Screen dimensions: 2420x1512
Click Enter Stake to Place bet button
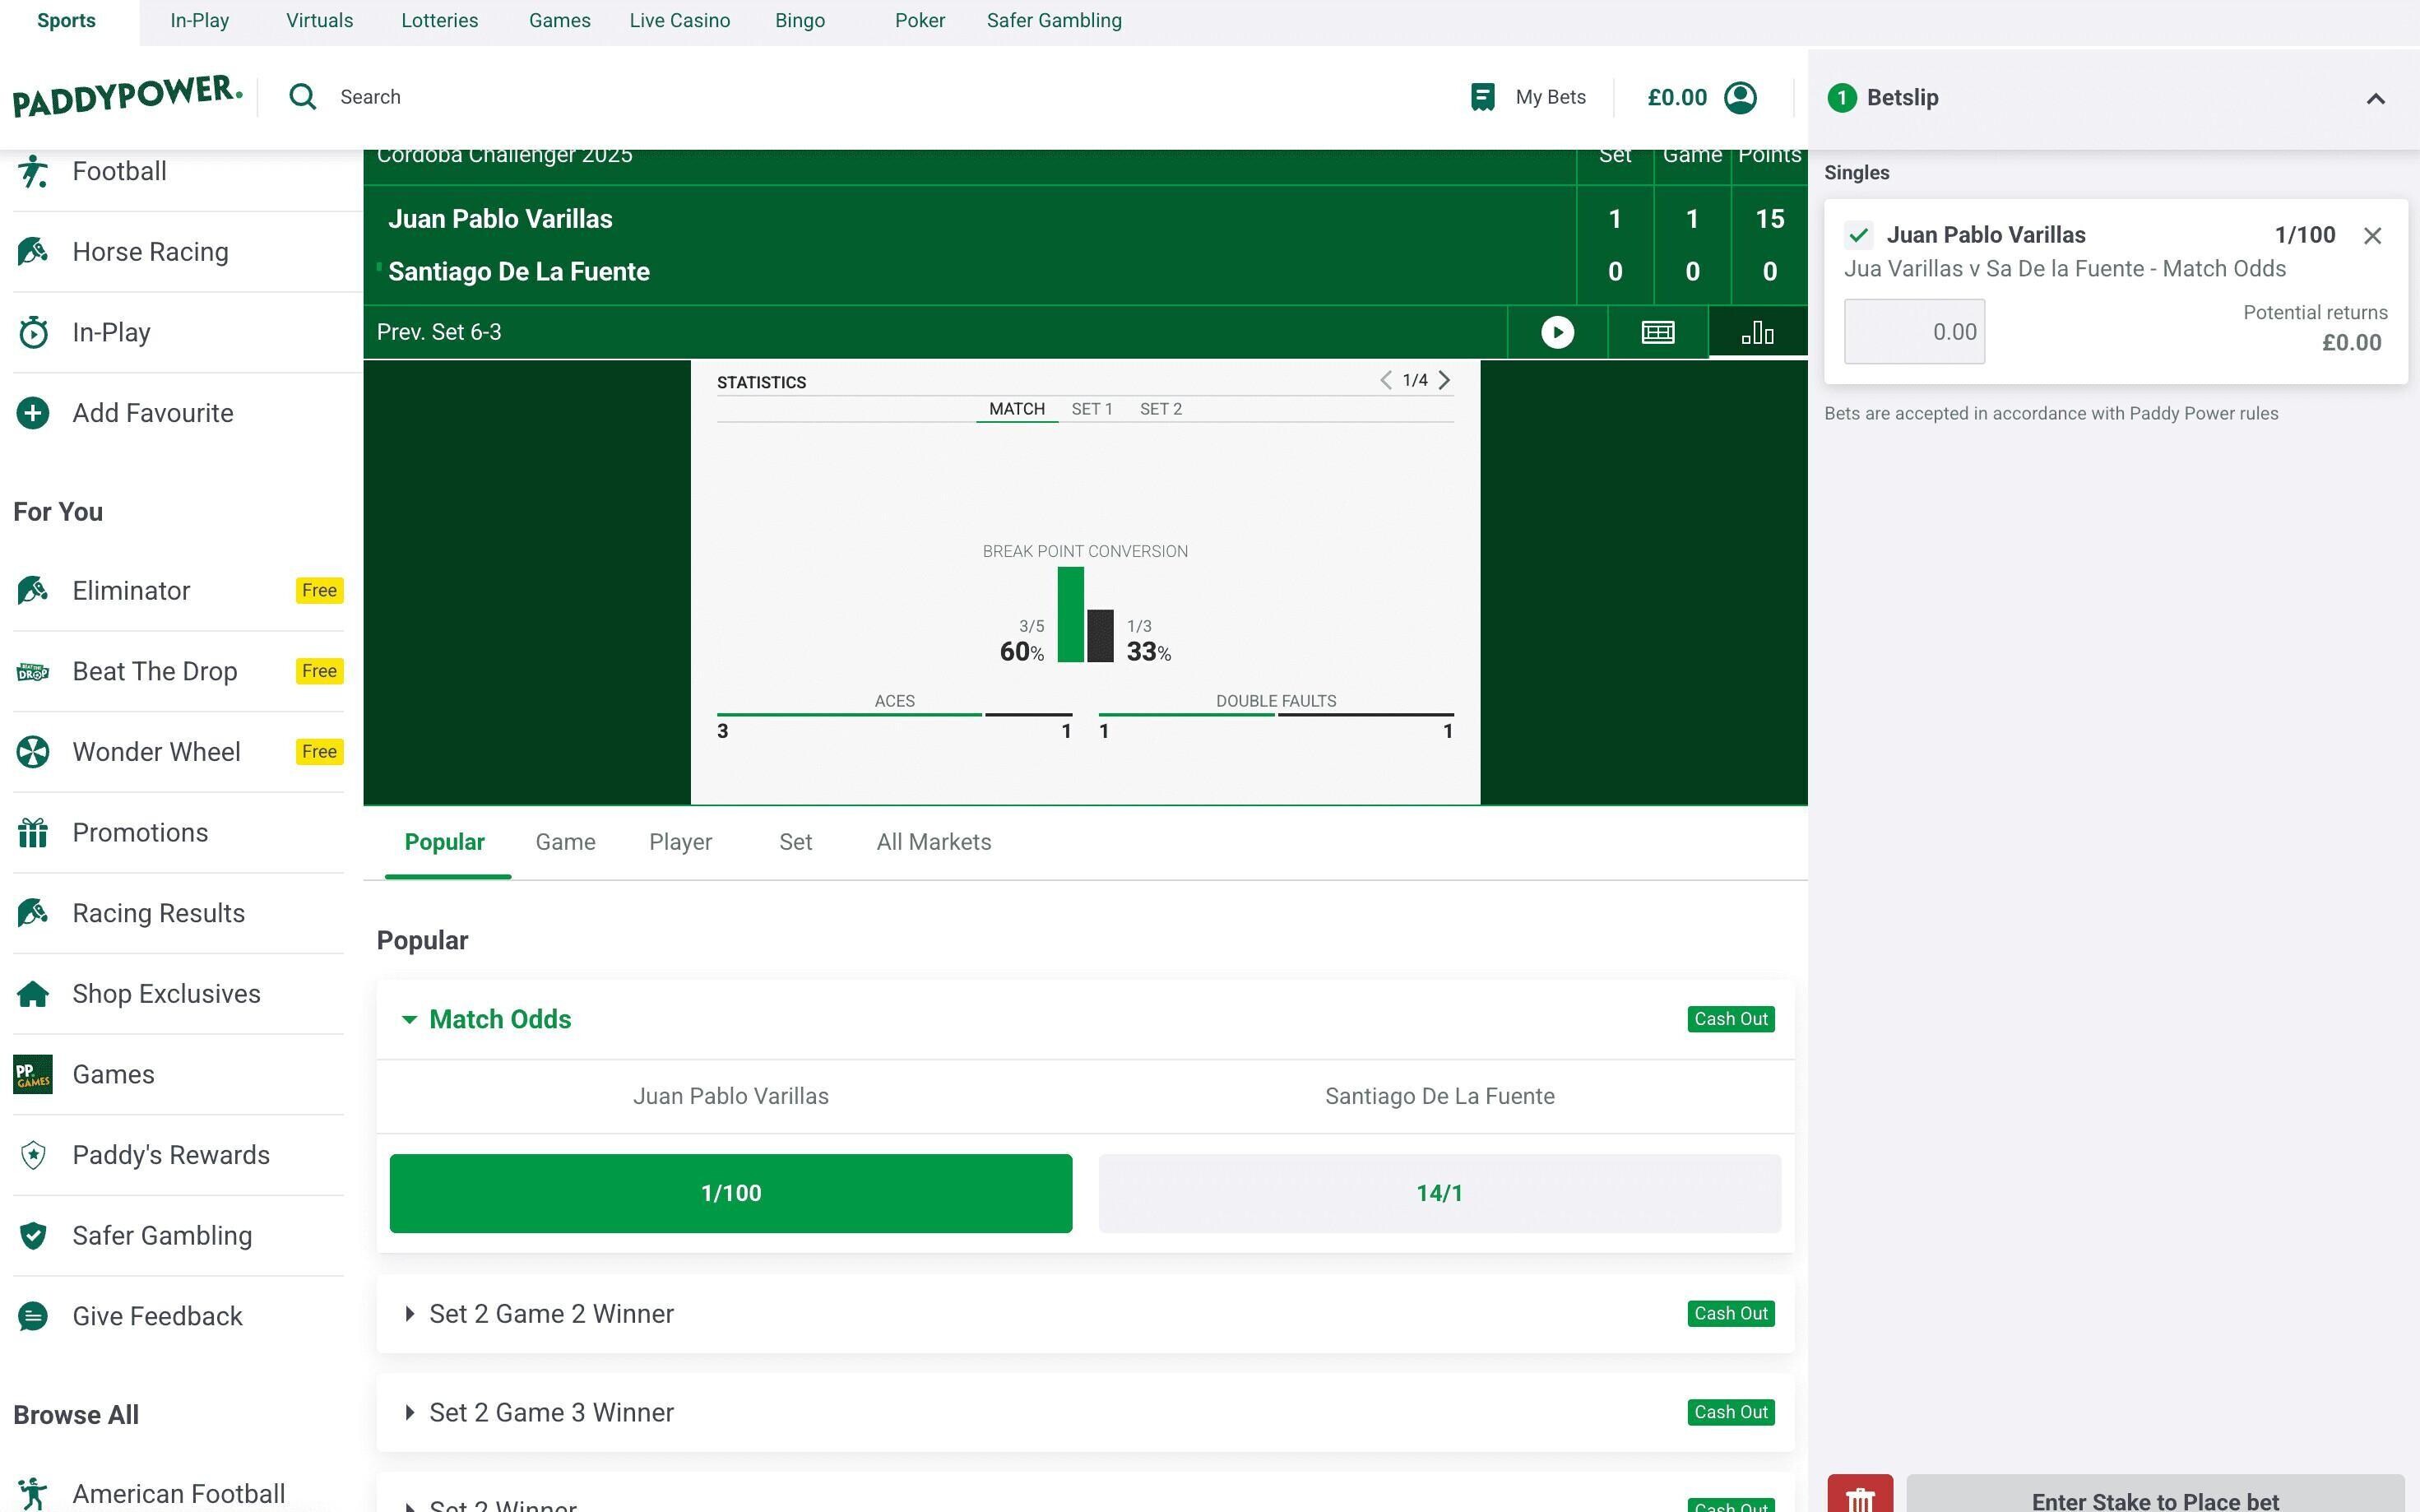[2155, 1495]
